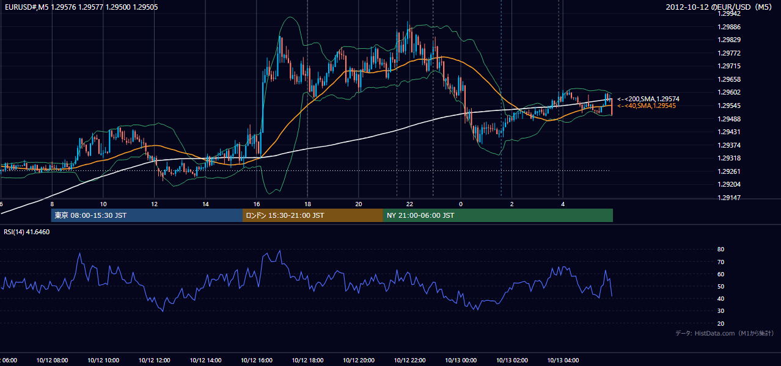Viewport: 781px width, 366px height.
Task: Click the London 15:30-21:00 JST session bar
Action: 313,215
